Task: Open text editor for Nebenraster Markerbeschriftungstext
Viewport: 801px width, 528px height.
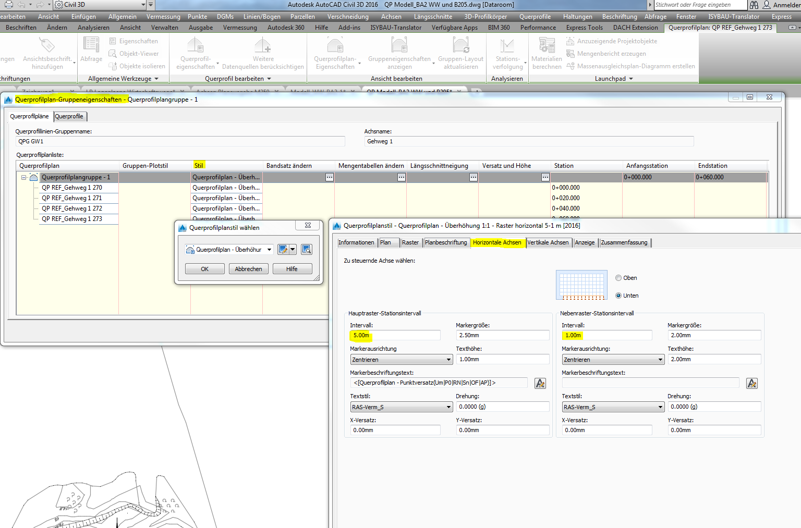Action: [x=752, y=384]
